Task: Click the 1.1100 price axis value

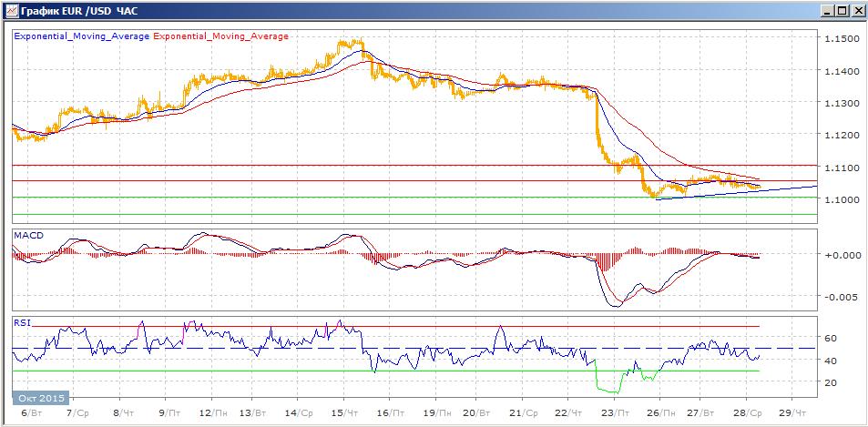Action: 842,167
